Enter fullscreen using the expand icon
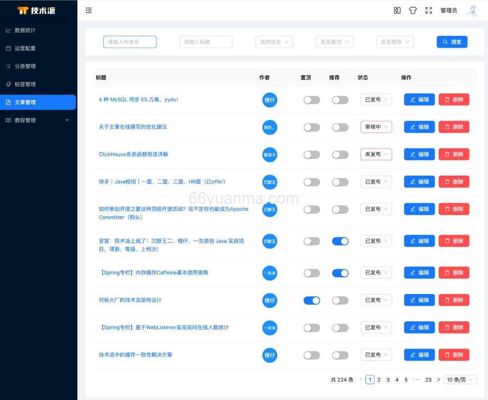Screen dimensions: 488x400 coord(429,10)
